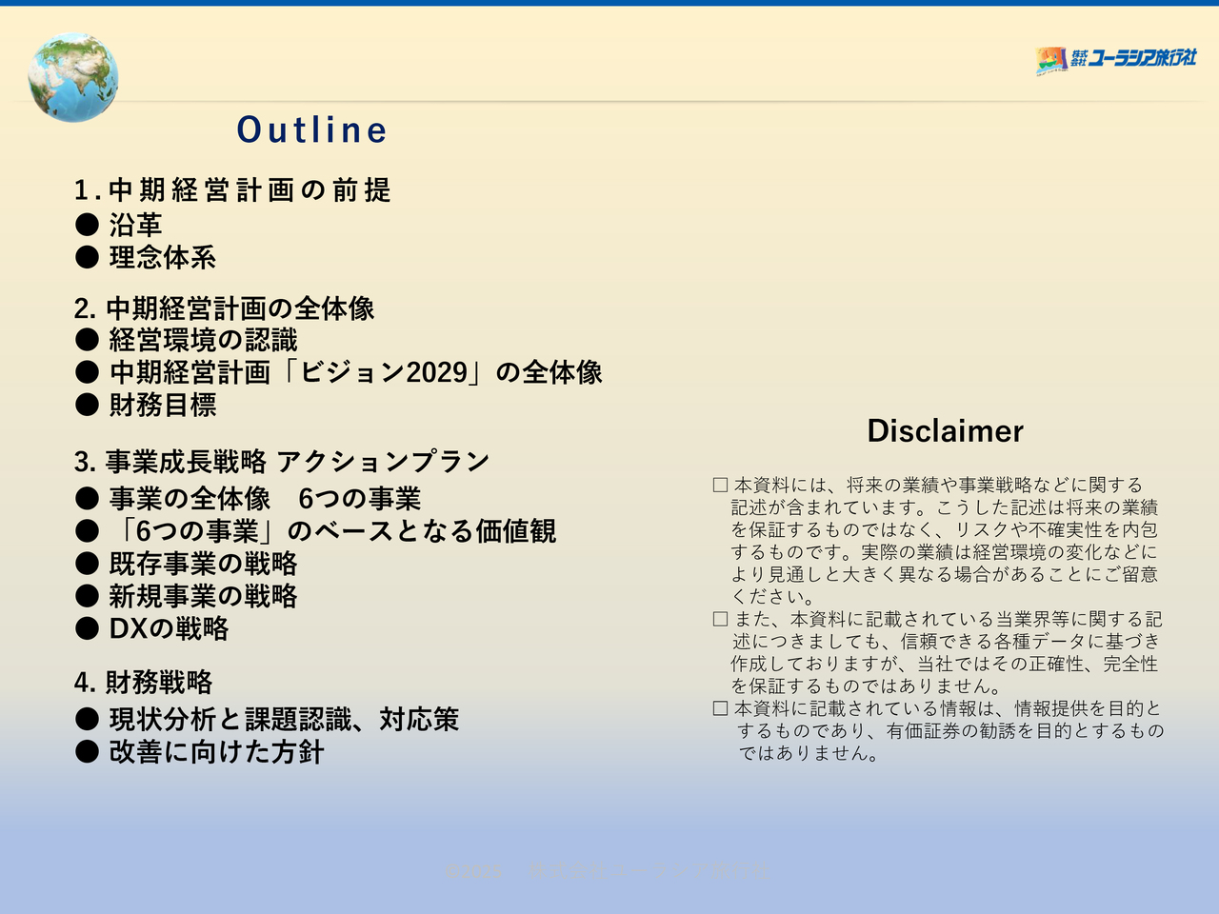The height and width of the screenshot is (914, 1219).
Task: Select section heading 2. 中期経営計画の全体像
Action: [x=225, y=308]
